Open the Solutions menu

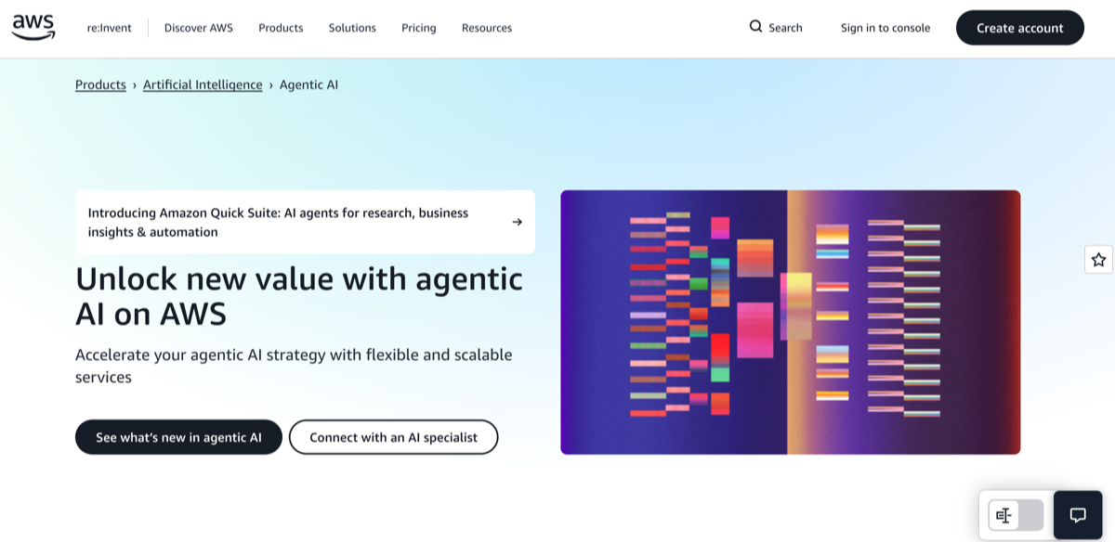(352, 28)
